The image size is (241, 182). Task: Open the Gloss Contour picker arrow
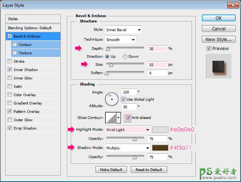(118, 118)
